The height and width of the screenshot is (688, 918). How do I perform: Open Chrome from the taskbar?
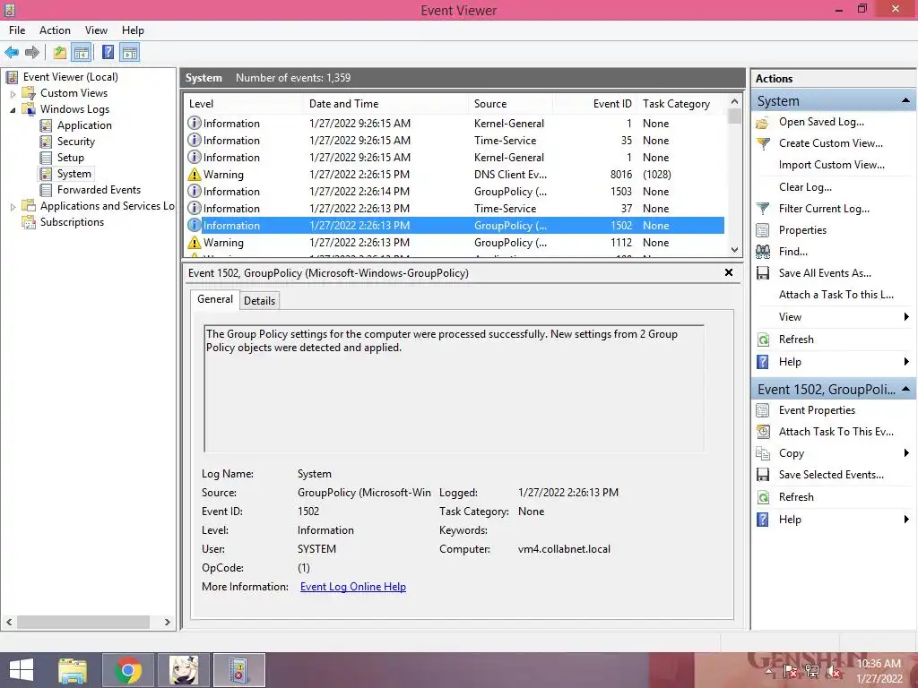(x=128, y=670)
